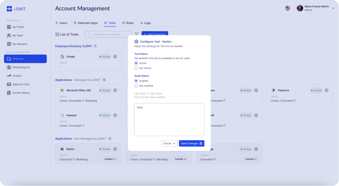Viewport: 339px width, 186px height.
Task: Cancel the Configure Tool dialog
Action: point(169,143)
